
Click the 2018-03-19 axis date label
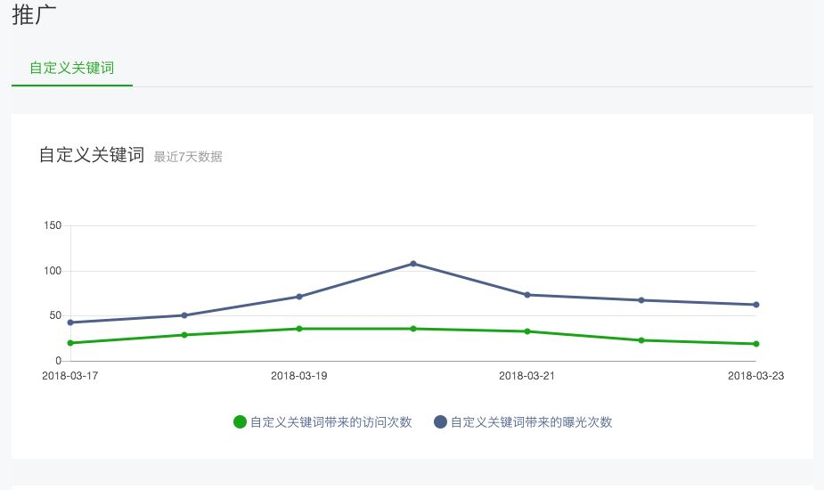point(299,376)
